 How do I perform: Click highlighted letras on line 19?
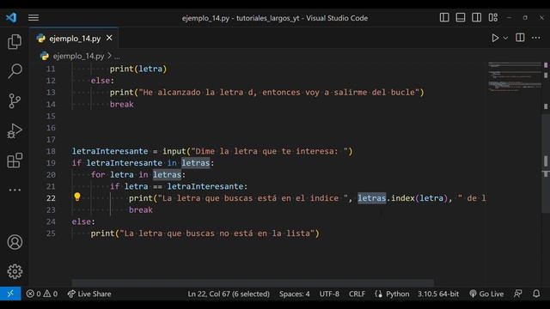click(x=196, y=163)
